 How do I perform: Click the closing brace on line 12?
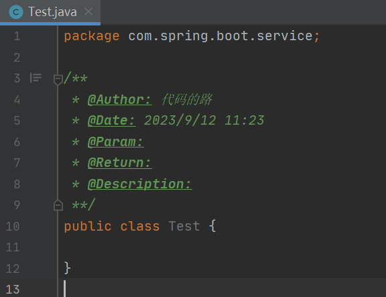click(67, 268)
